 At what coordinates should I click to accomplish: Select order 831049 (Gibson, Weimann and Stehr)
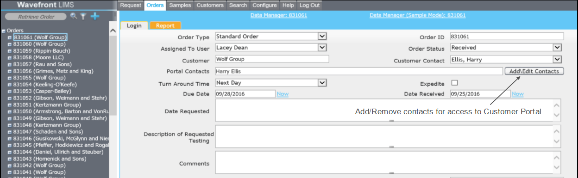click(x=60, y=118)
